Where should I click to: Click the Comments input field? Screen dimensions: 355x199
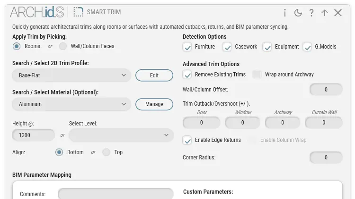[115, 194]
